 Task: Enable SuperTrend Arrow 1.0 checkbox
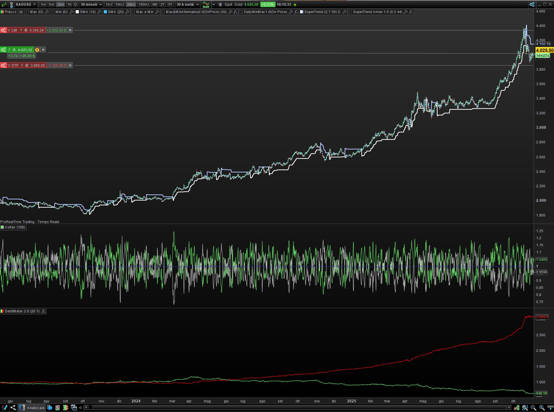tap(350, 12)
